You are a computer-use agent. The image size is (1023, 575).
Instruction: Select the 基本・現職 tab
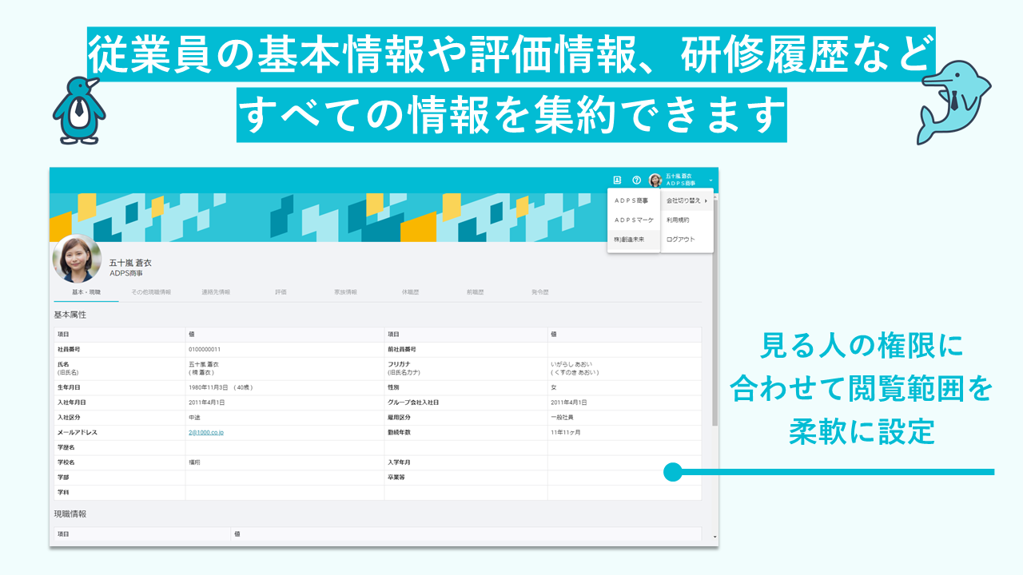(86, 292)
